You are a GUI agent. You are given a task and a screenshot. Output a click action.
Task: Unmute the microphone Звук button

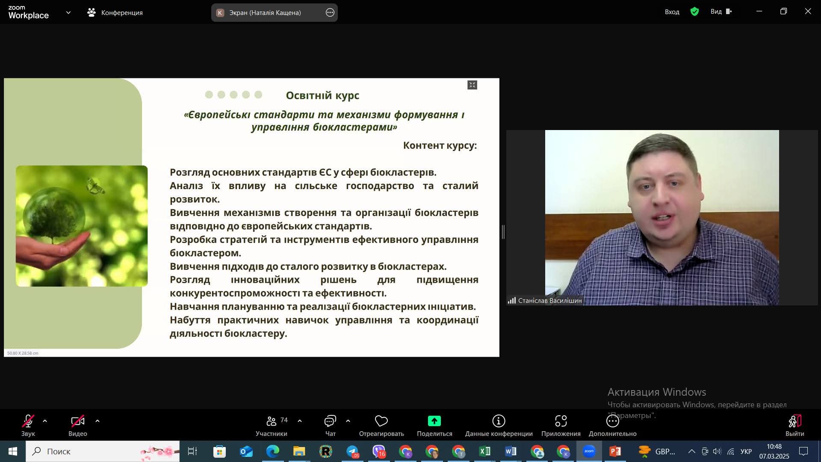point(28,422)
